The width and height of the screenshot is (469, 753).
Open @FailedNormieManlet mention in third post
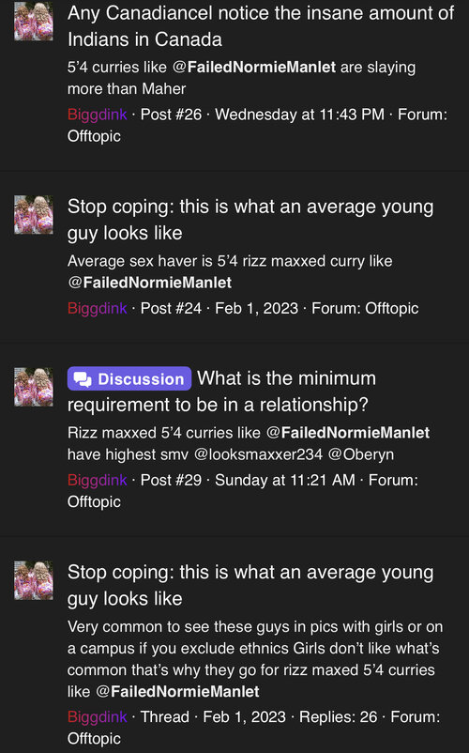pyautogui.click(x=348, y=432)
